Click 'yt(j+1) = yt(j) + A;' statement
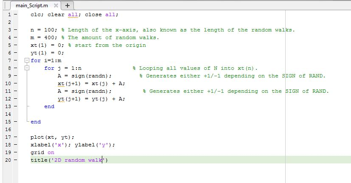This screenshot has height=183, width=351. (x=91, y=99)
